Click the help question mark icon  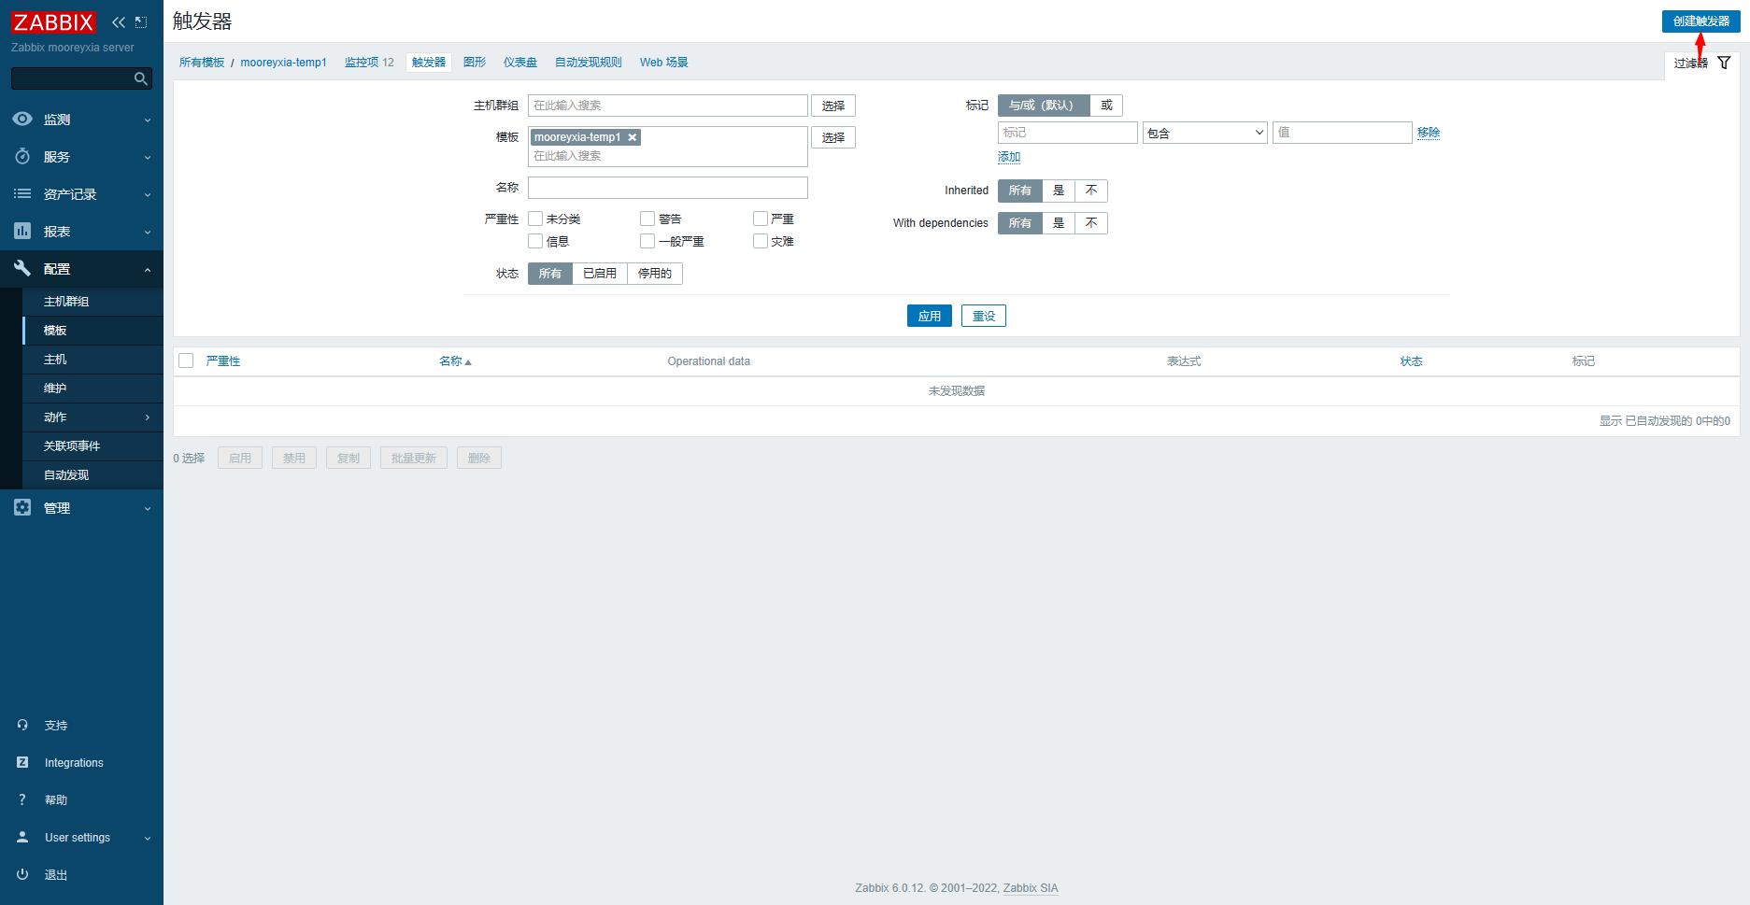point(22,799)
